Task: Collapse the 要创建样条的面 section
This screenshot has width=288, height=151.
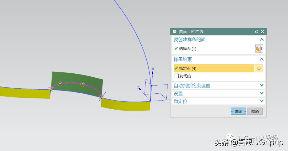Action: 262,39
